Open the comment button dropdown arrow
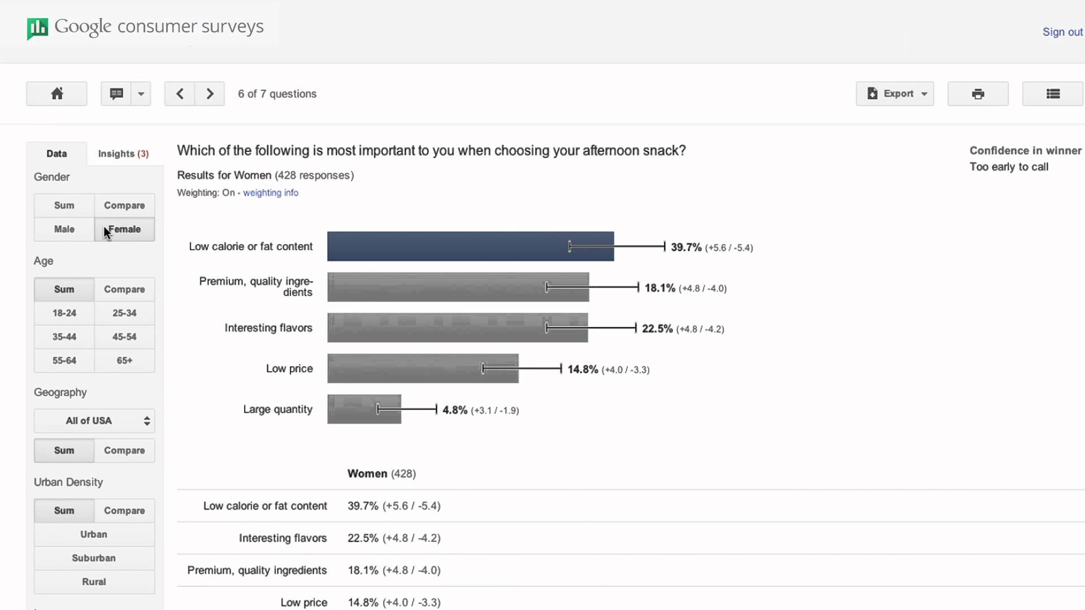Image resolution: width=1085 pixels, height=610 pixels. 141,93
